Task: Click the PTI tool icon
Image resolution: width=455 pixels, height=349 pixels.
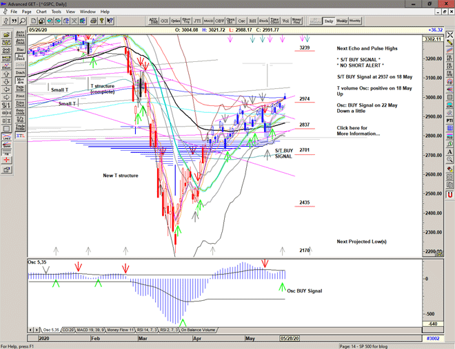Action: [x=449, y=120]
